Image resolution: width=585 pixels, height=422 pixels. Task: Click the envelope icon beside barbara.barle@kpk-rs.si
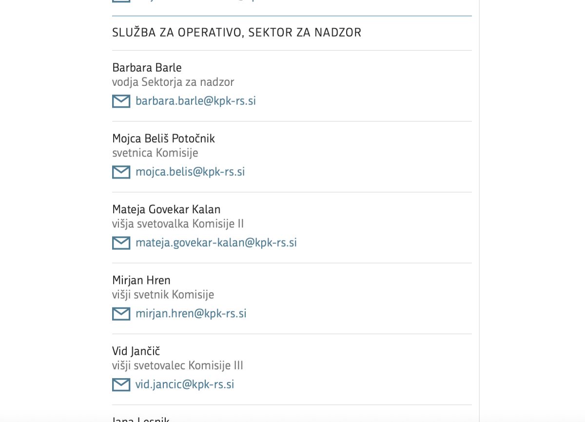coord(121,101)
